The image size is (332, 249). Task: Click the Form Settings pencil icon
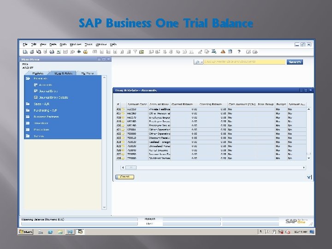point(200,52)
